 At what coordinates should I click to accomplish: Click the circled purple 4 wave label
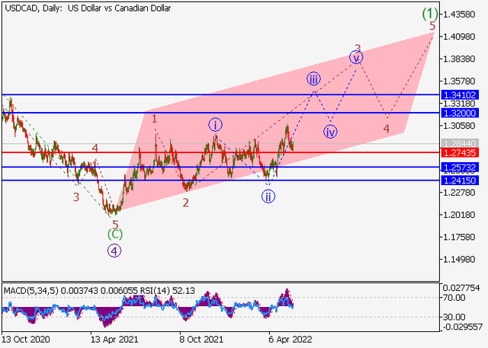(x=114, y=251)
